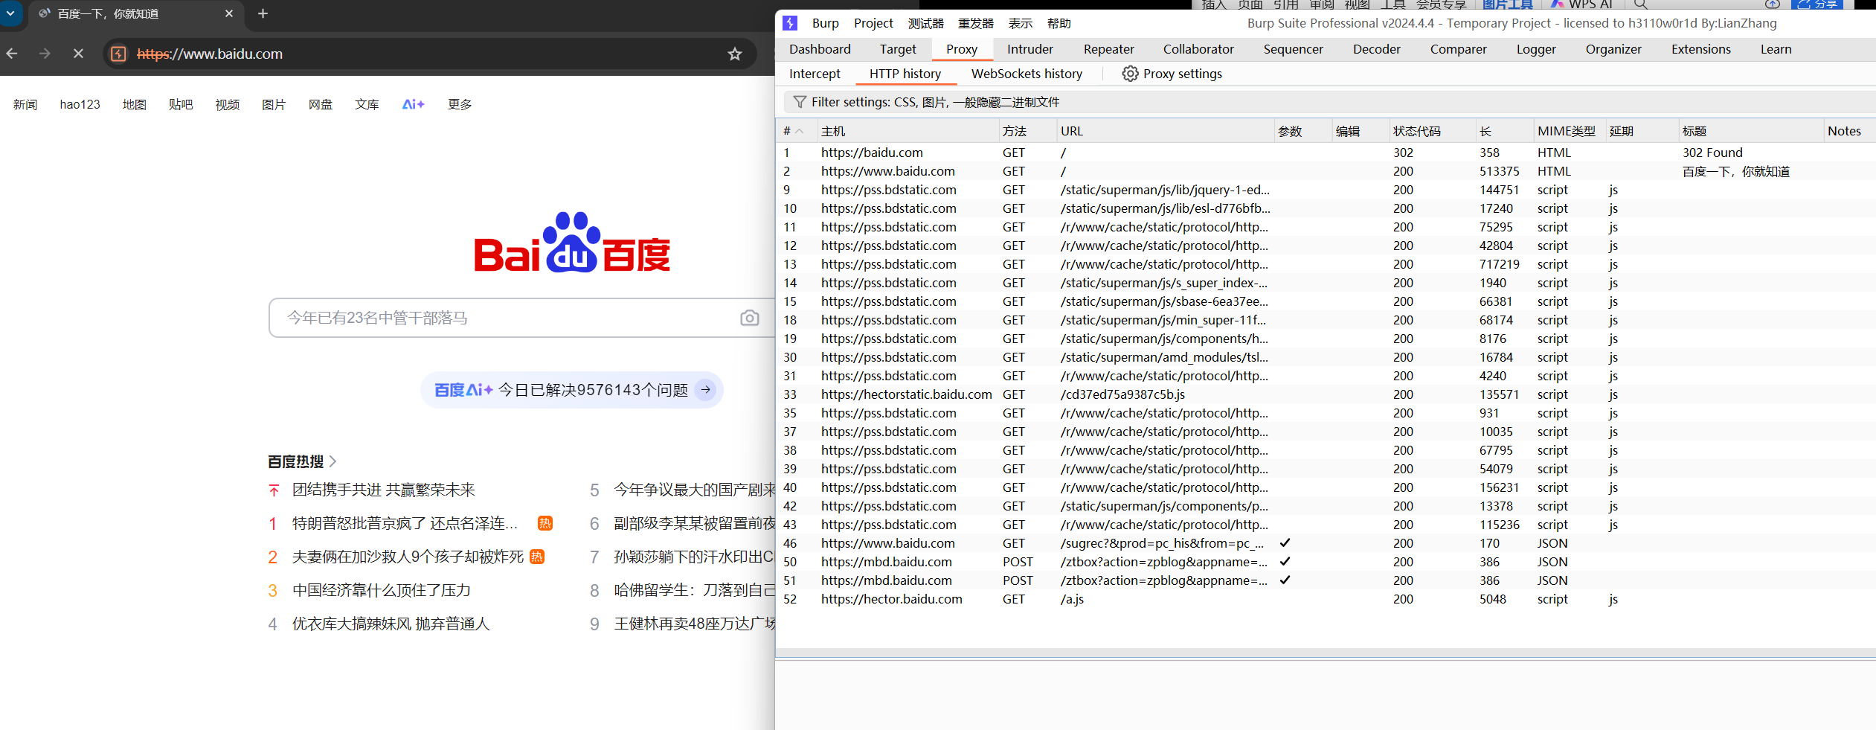
Task: Click the filter funnel icon
Action: [x=800, y=102]
